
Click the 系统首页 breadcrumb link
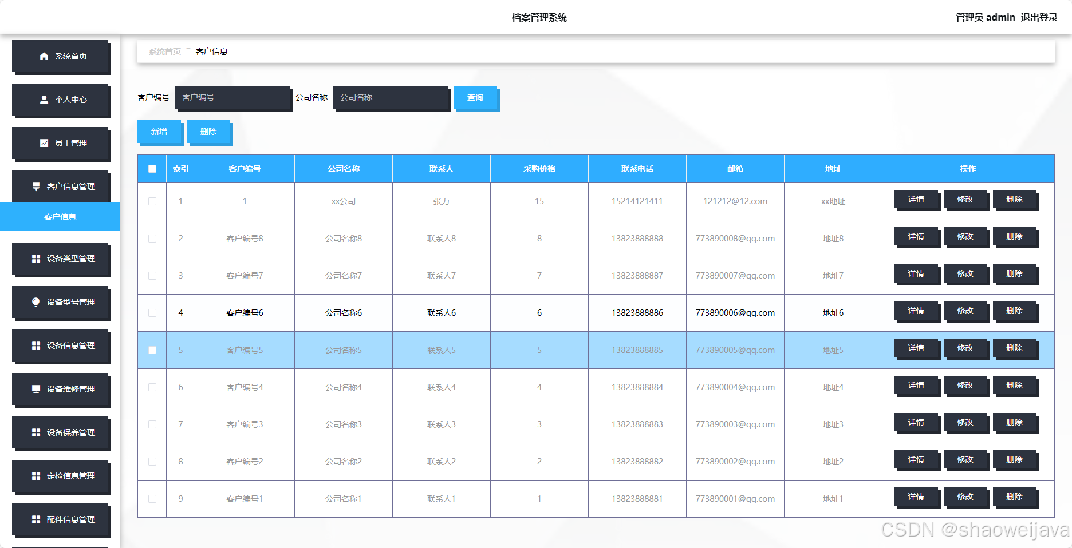click(x=164, y=51)
